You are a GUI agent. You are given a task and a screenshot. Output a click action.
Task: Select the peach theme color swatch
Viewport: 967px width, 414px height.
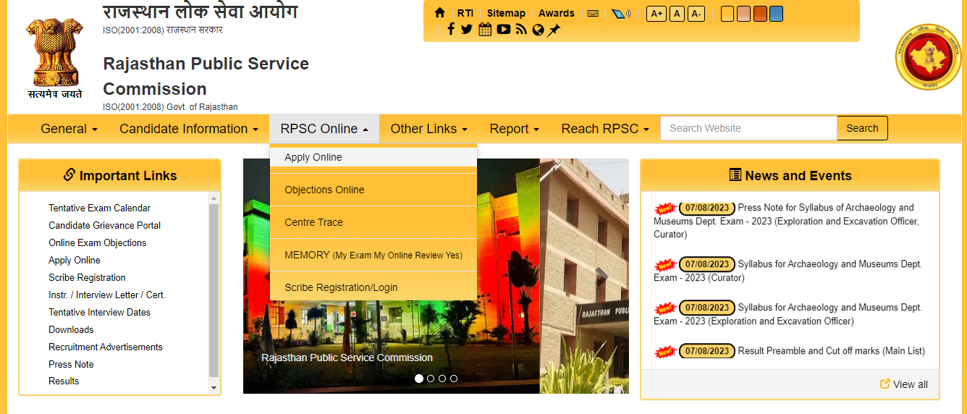click(x=743, y=14)
